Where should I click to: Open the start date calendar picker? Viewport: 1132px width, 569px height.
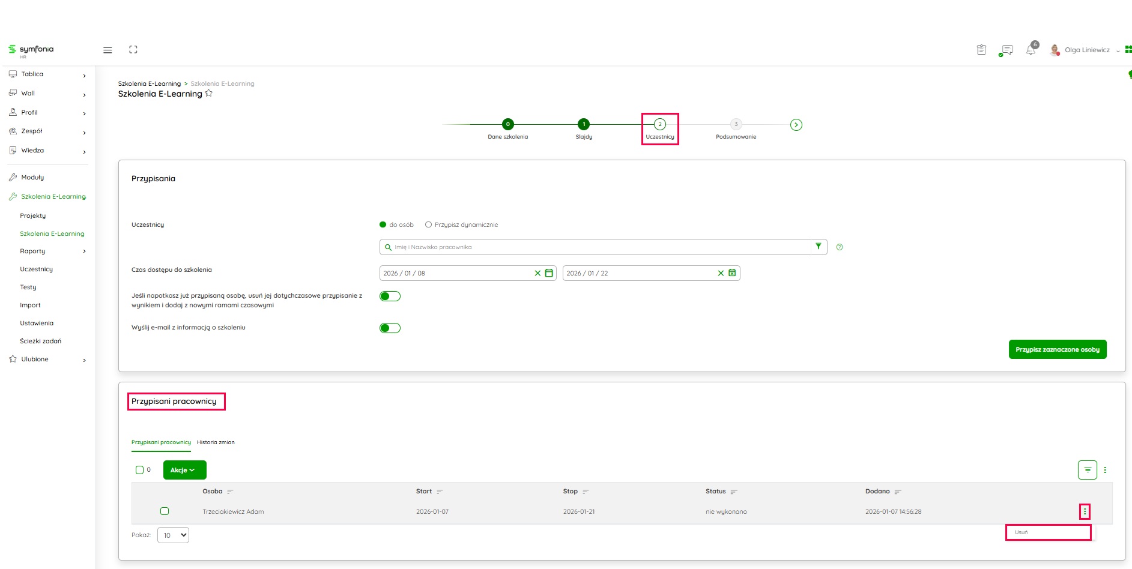click(x=549, y=273)
